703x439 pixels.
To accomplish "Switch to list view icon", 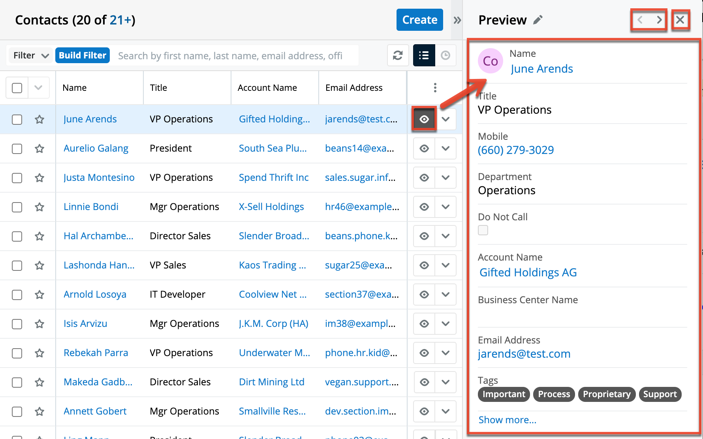I will click(424, 55).
